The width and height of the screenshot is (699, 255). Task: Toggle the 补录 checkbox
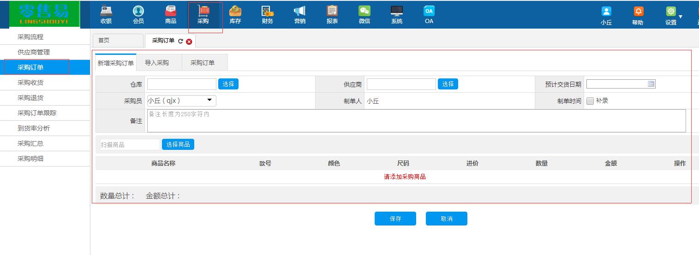[590, 101]
